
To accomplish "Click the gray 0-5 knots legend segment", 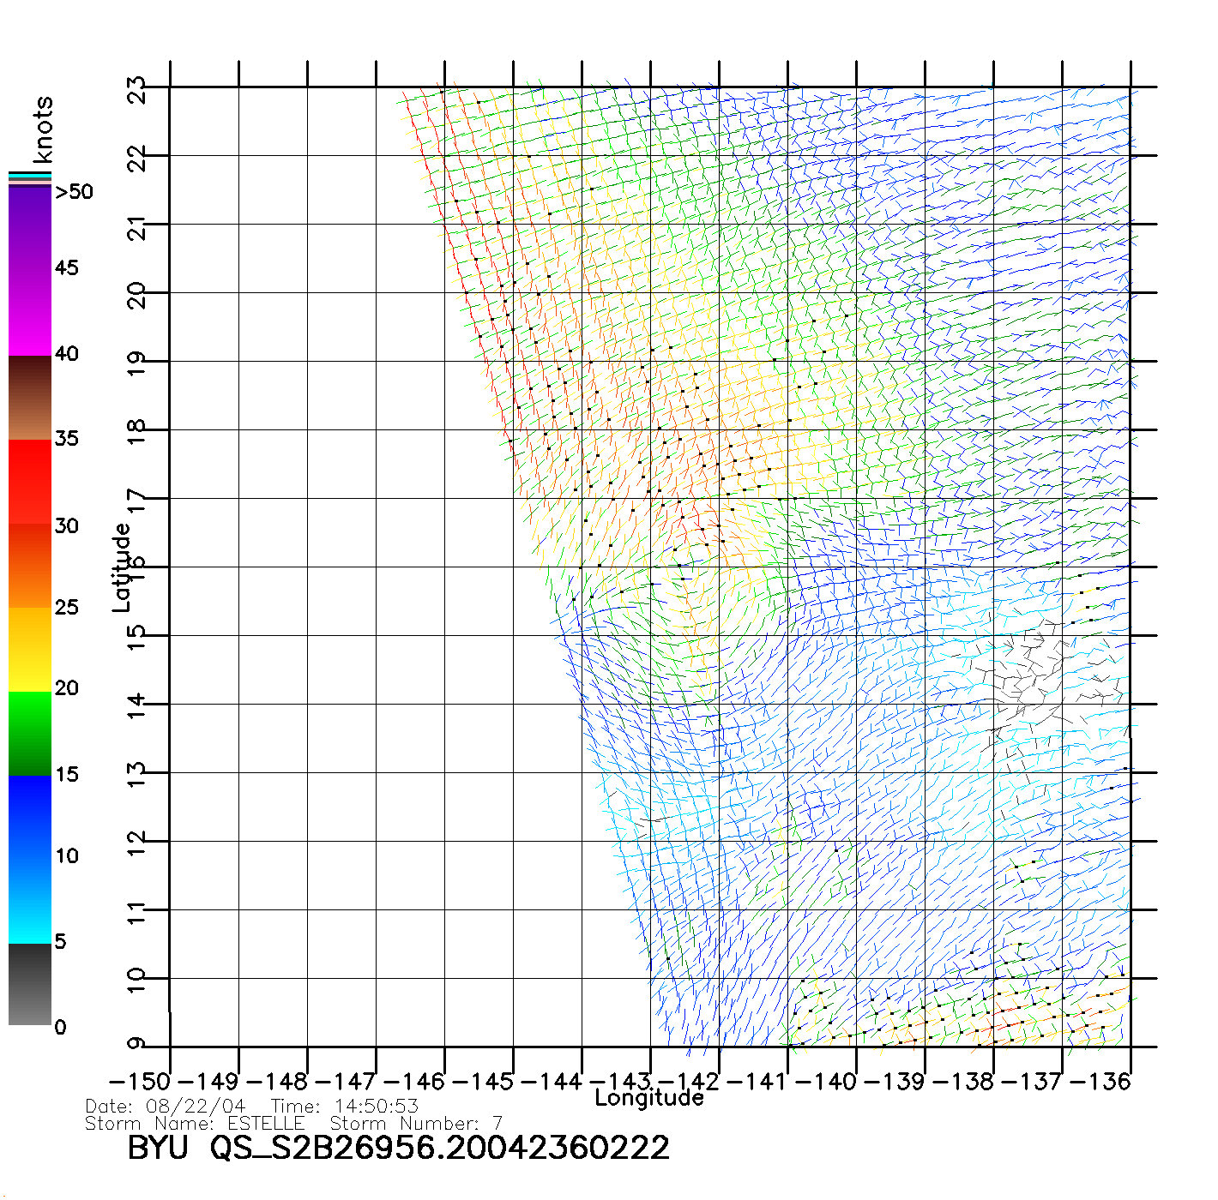I will [29, 986].
